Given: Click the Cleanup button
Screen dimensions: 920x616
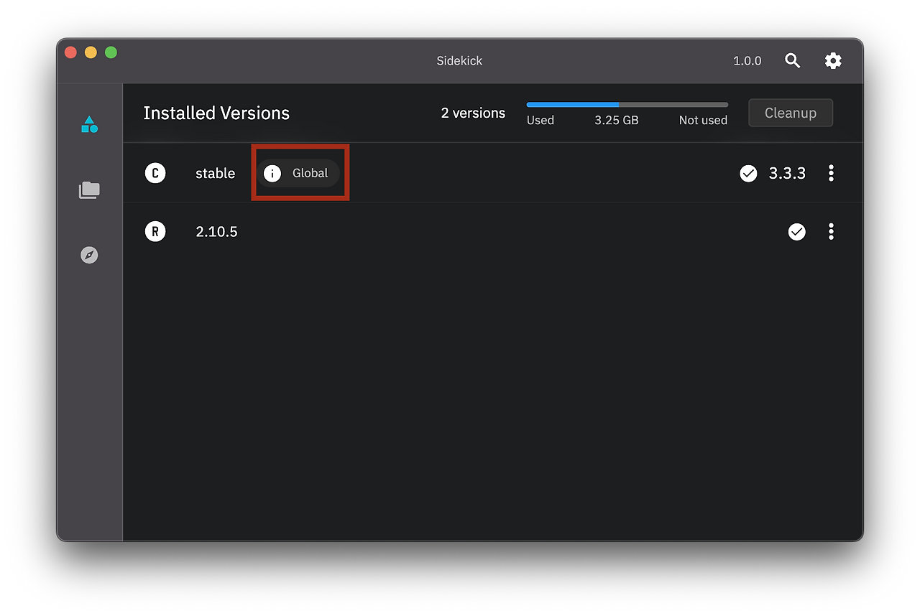Looking at the screenshot, I should 791,113.
